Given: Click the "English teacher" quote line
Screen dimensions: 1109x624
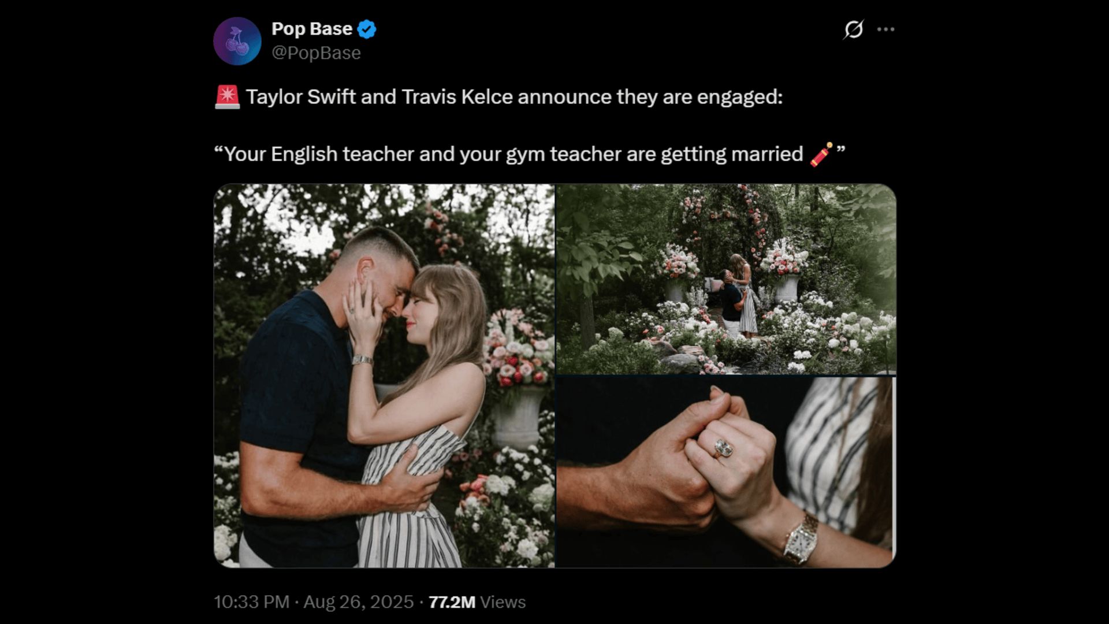Looking at the screenshot, I should tap(508, 154).
